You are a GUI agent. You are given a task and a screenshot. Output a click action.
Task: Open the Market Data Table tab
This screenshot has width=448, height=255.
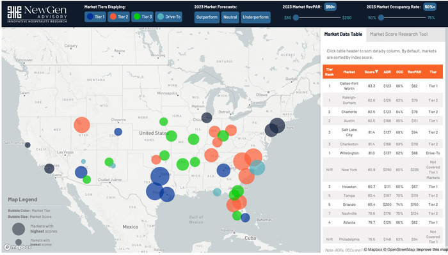coord(343,35)
